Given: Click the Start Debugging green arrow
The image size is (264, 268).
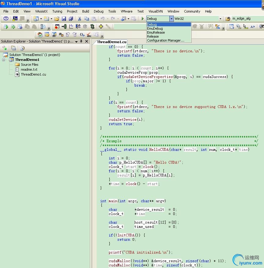Looking at the screenshot, I should tap(143, 18).
